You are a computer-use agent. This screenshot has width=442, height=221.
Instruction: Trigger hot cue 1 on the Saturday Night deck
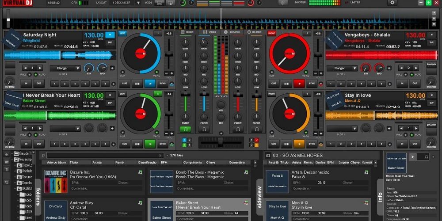[x=54, y=84]
